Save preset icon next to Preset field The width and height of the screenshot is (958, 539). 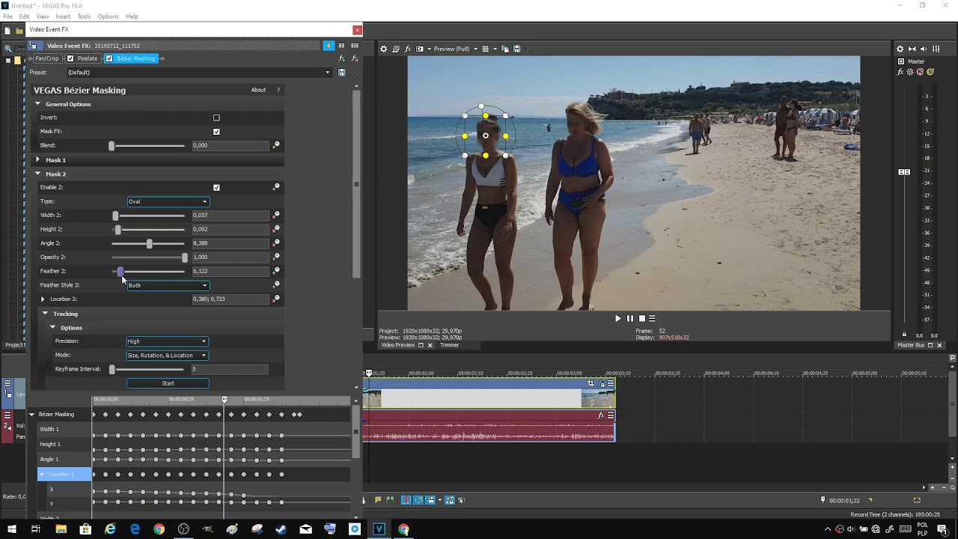point(341,73)
